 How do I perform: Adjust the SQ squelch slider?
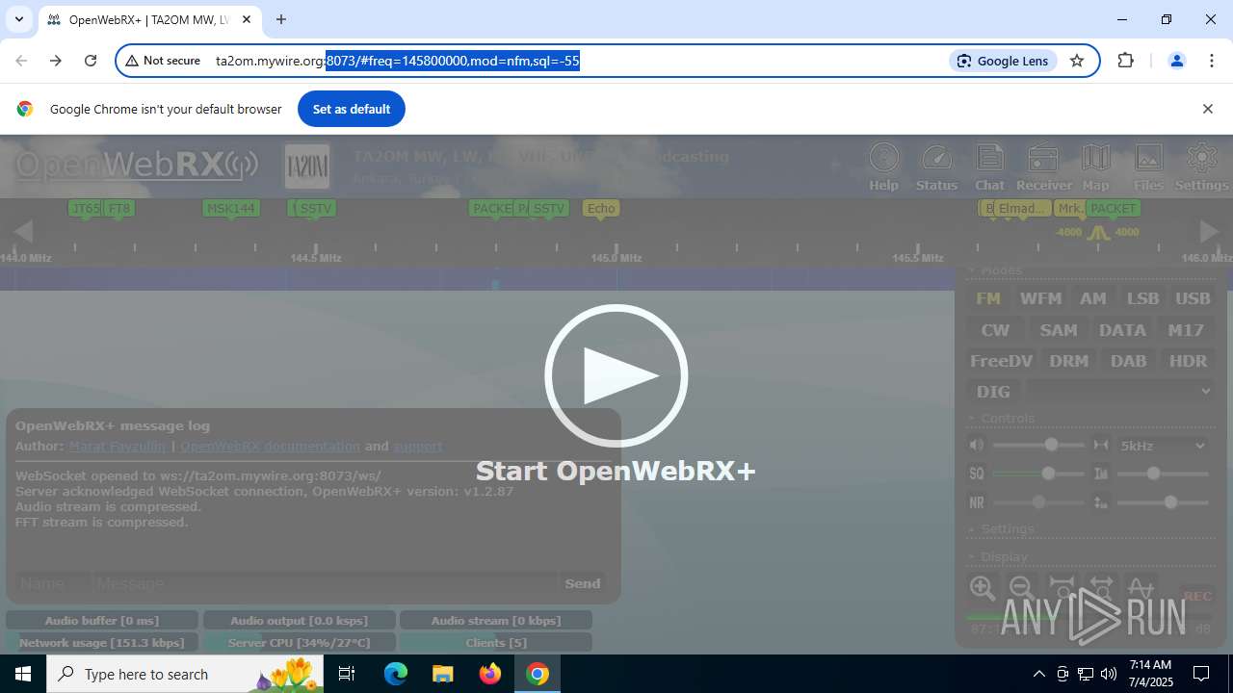pos(1039,474)
